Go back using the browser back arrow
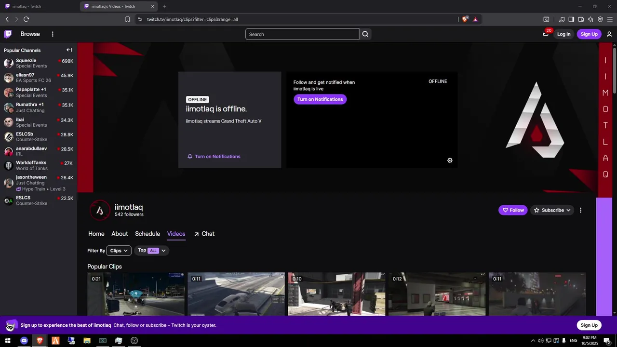Image resolution: width=617 pixels, height=347 pixels. click(x=7, y=19)
